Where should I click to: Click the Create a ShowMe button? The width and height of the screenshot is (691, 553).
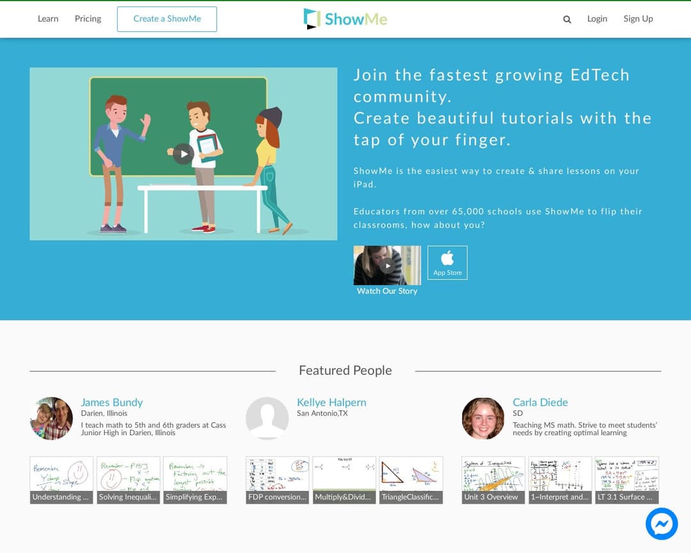coord(167,19)
